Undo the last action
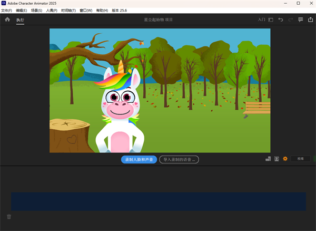Screen dimensions: 316x231 (x=281, y=20)
